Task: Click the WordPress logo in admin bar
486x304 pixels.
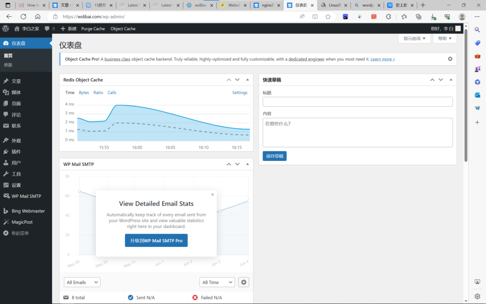Action: pyautogui.click(x=5, y=28)
